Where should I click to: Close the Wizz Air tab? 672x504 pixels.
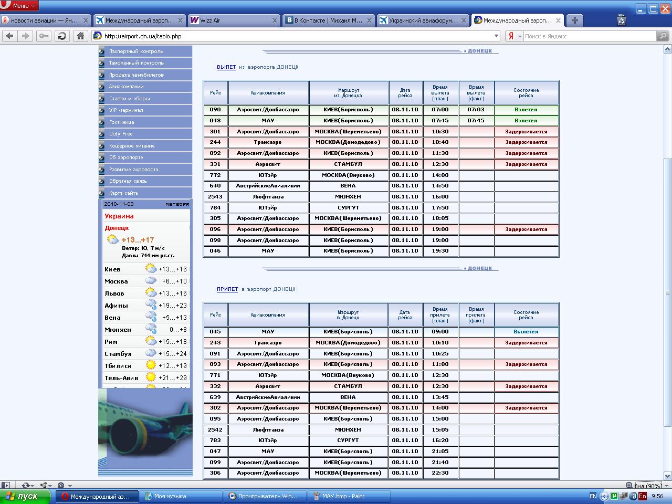pos(275,20)
